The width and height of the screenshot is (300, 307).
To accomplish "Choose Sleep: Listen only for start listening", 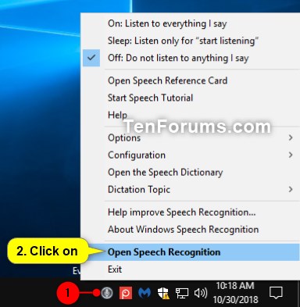I will pos(190,41).
